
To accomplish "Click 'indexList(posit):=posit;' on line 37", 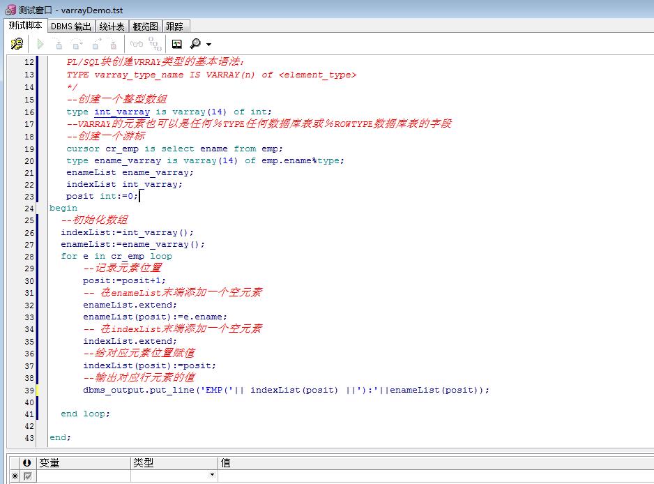I will 149,365.
